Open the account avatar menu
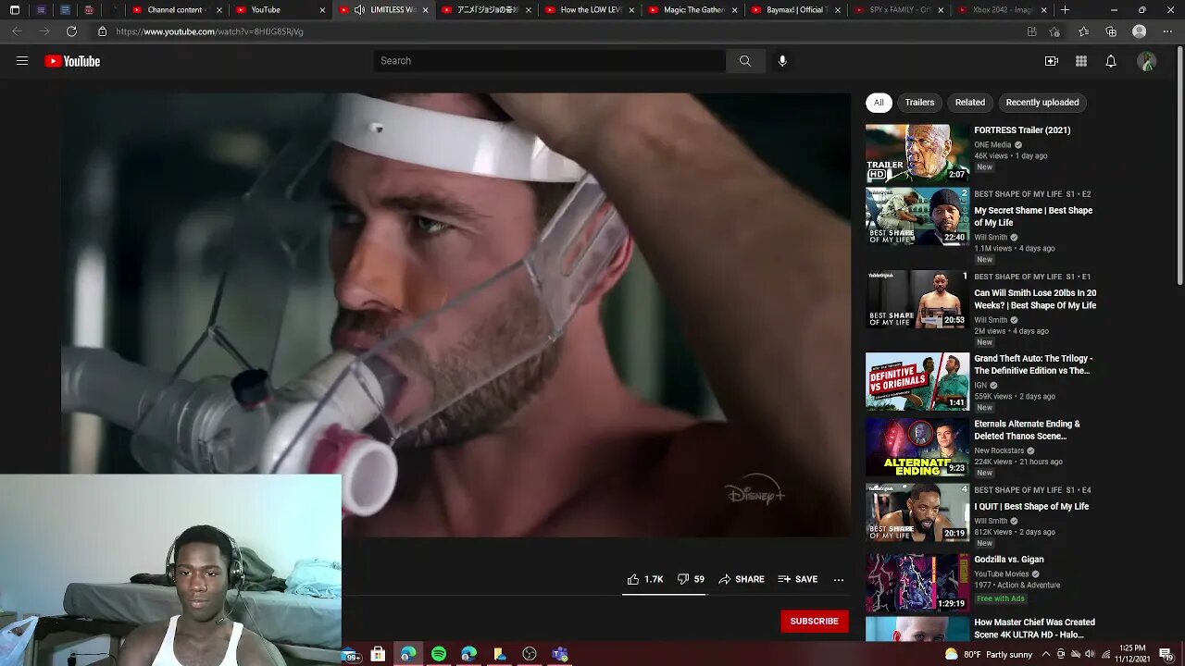 click(1147, 61)
